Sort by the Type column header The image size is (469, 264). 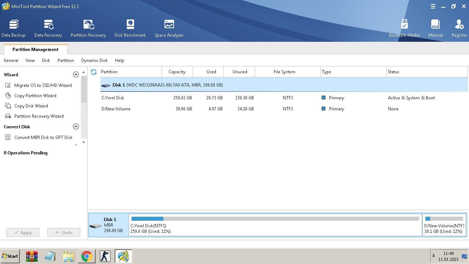point(354,72)
